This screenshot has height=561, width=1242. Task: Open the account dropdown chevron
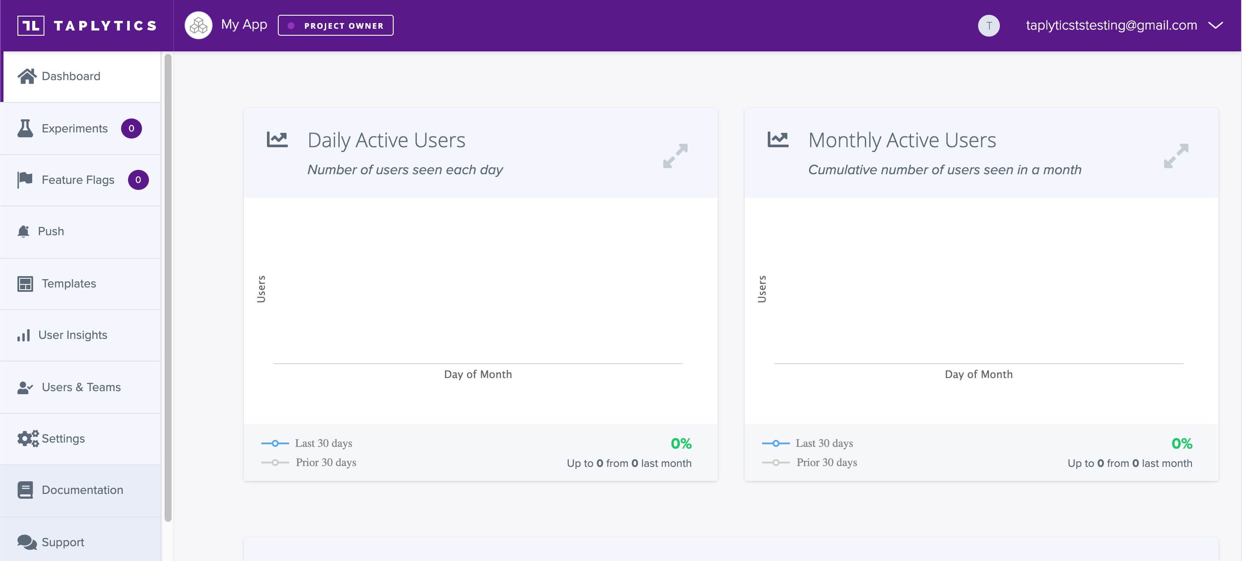(x=1215, y=26)
